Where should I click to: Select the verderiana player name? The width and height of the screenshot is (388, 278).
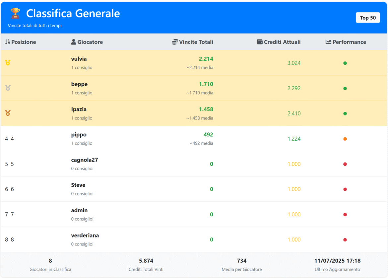[x=85, y=236]
